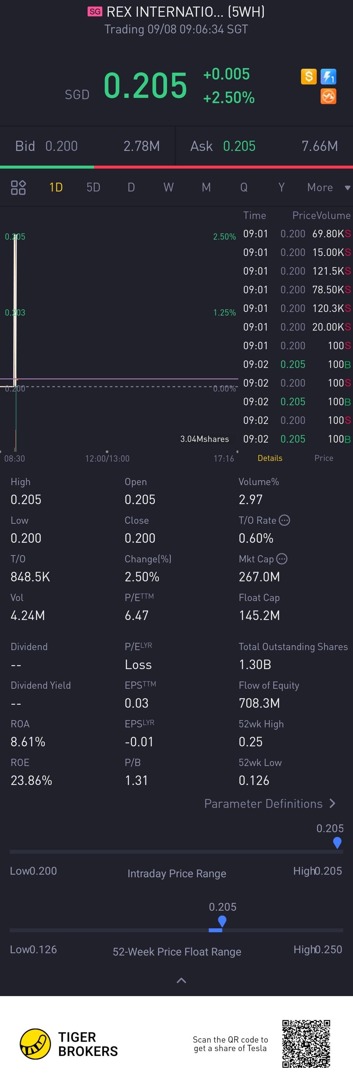Viewport: 353px width, 1092px height.
Task: Tap the blue lightning bolt badge icon
Action: tap(328, 76)
